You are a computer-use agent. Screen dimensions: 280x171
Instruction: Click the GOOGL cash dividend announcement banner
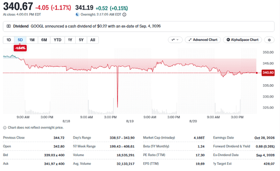(139, 26)
